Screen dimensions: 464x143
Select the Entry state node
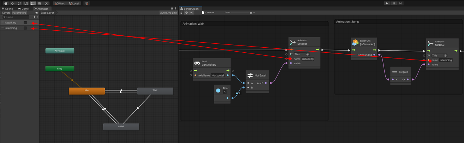[x=60, y=69]
